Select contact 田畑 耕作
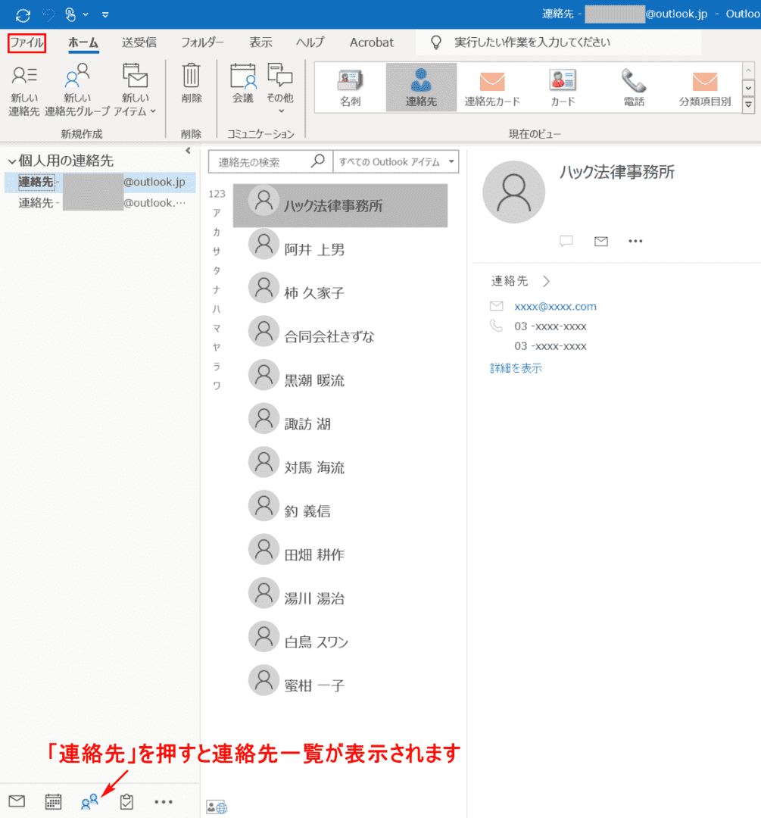The width and height of the screenshot is (761, 818). pyautogui.click(x=340, y=554)
